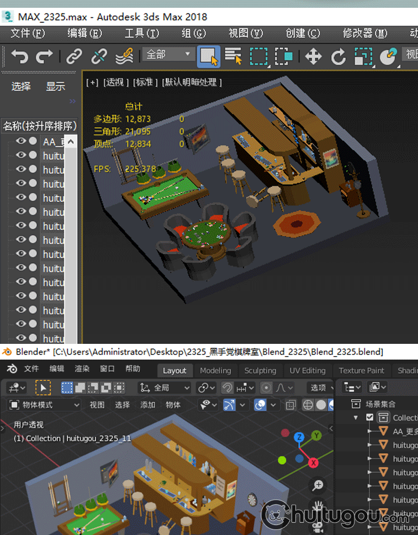
Task: Choose the Select and Rotate tool
Action: (x=338, y=56)
